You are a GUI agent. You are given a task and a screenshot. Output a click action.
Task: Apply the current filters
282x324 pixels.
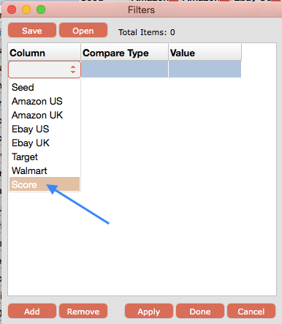(x=149, y=311)
